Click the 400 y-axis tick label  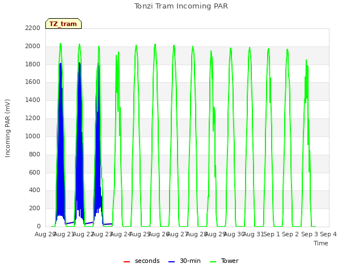coord(35,190)
